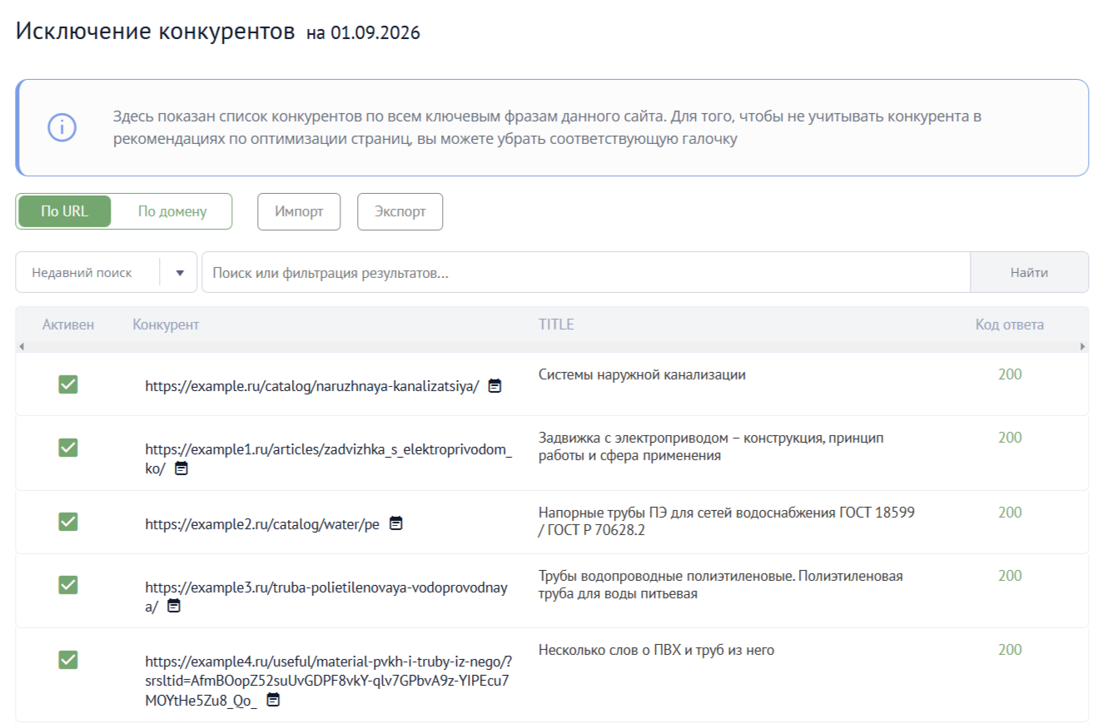Click the 200 code in the example4.ru row

[x=1010, y=650]
